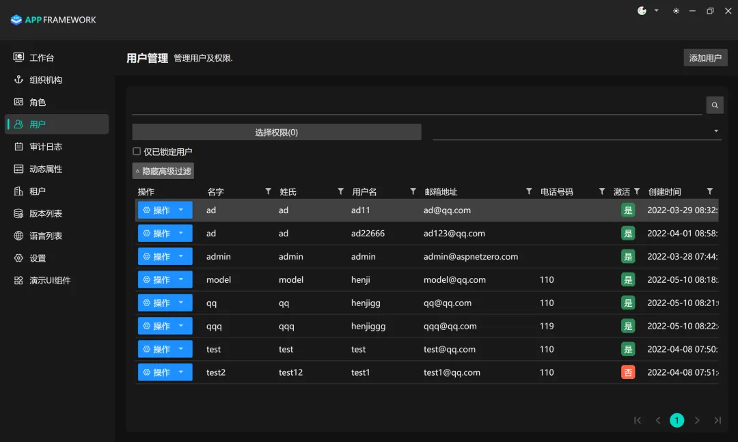738x442 pixels.
Task: Click the 添加用户 button
Action: click(x=705, y=57)
